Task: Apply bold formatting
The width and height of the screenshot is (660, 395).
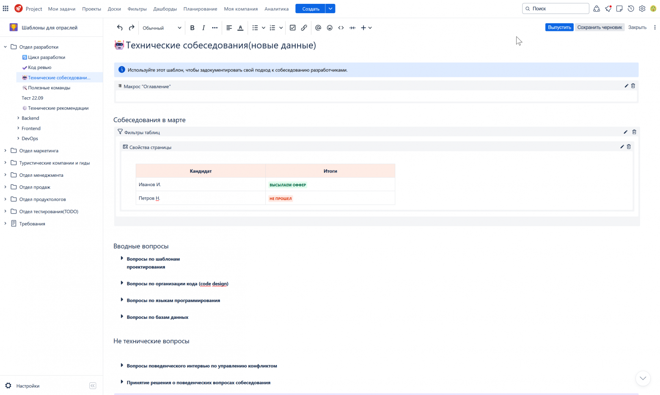Action: pos(192,27)
